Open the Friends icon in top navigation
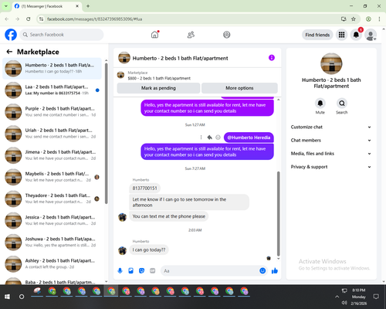 coord(191,35)
